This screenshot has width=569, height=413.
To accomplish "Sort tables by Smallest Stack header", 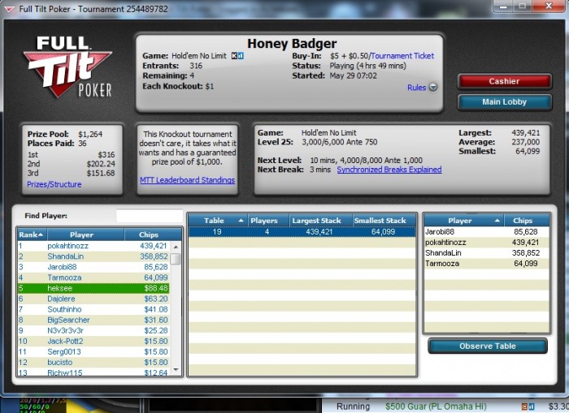I will pos(384,221).
